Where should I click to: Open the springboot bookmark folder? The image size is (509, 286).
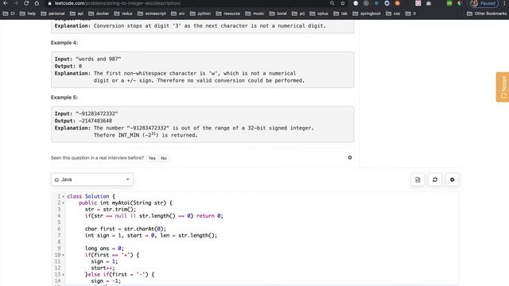point(367,14)
